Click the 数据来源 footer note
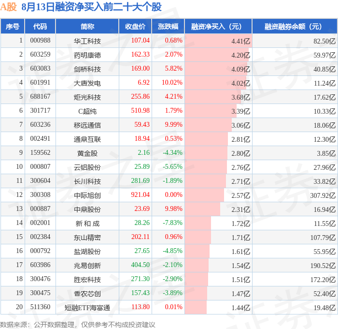Screen dimensions: 338x329 (x=78, y=325)
